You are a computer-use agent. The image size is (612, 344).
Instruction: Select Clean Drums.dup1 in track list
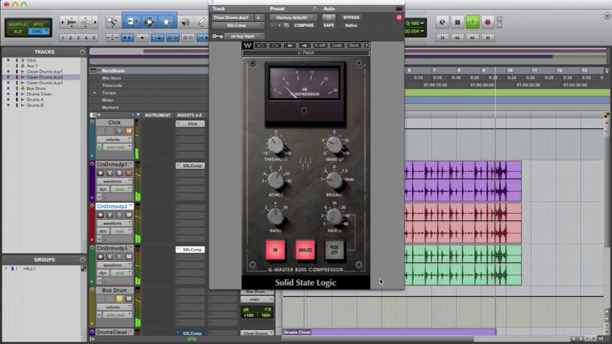pyautogui.click(x=44, y=72)
